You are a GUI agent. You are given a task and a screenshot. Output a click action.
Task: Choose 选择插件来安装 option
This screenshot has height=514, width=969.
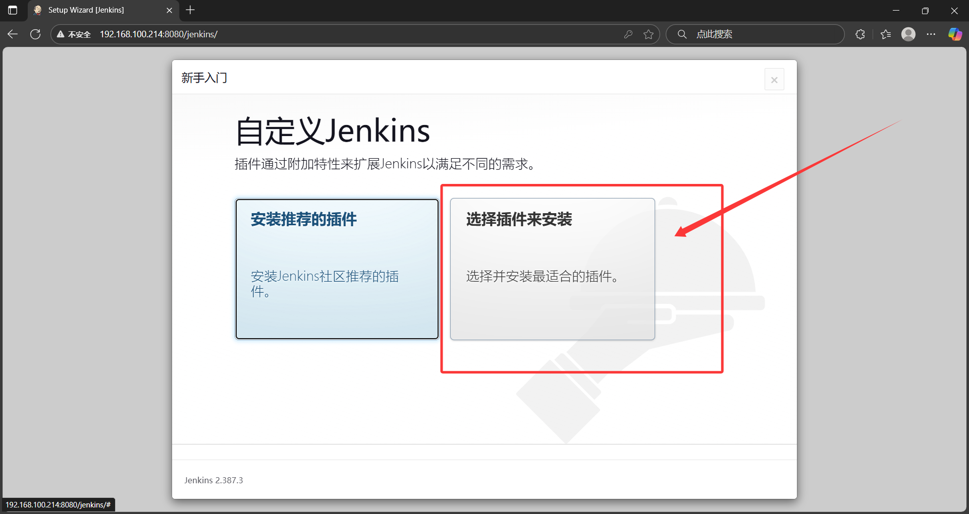[x=553, y=269]
